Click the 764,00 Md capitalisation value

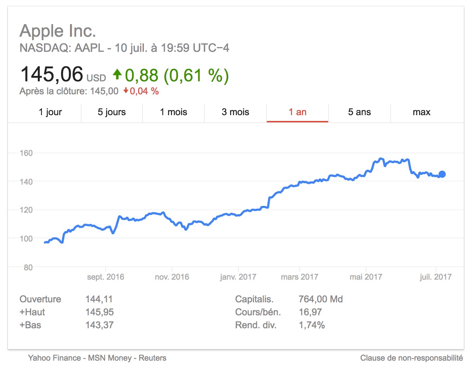click(x=321, y=299)
